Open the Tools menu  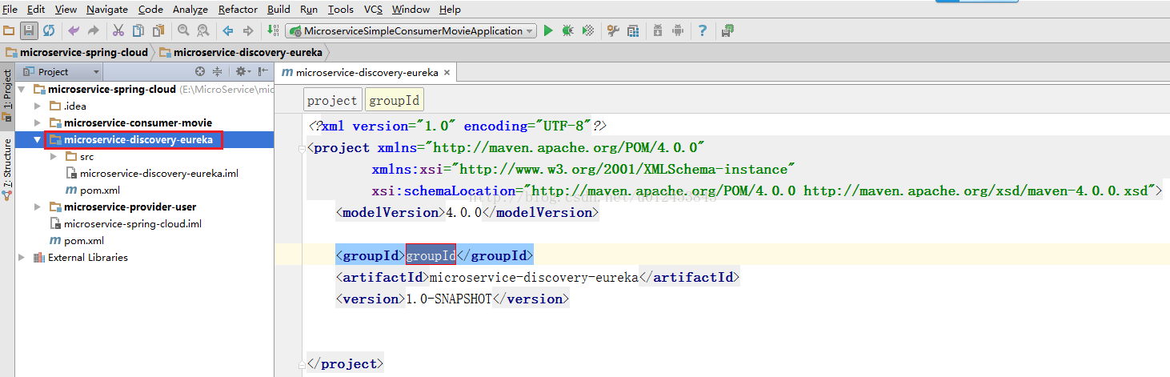341,9
